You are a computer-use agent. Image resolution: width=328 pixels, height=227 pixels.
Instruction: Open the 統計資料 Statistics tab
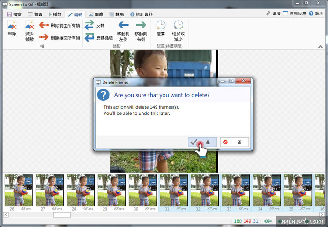tap(141, 14)
